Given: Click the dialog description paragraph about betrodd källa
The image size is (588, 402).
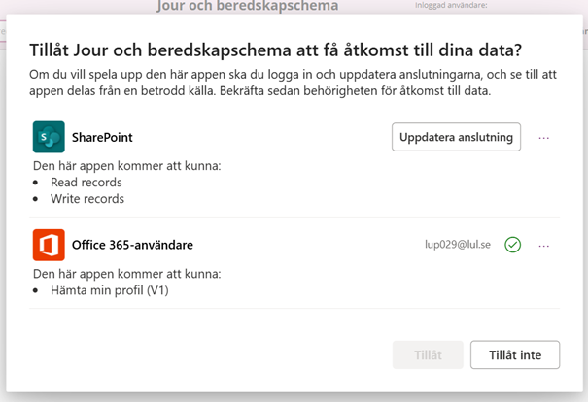Looking at the screenshot, I should (x=293, y=83).
